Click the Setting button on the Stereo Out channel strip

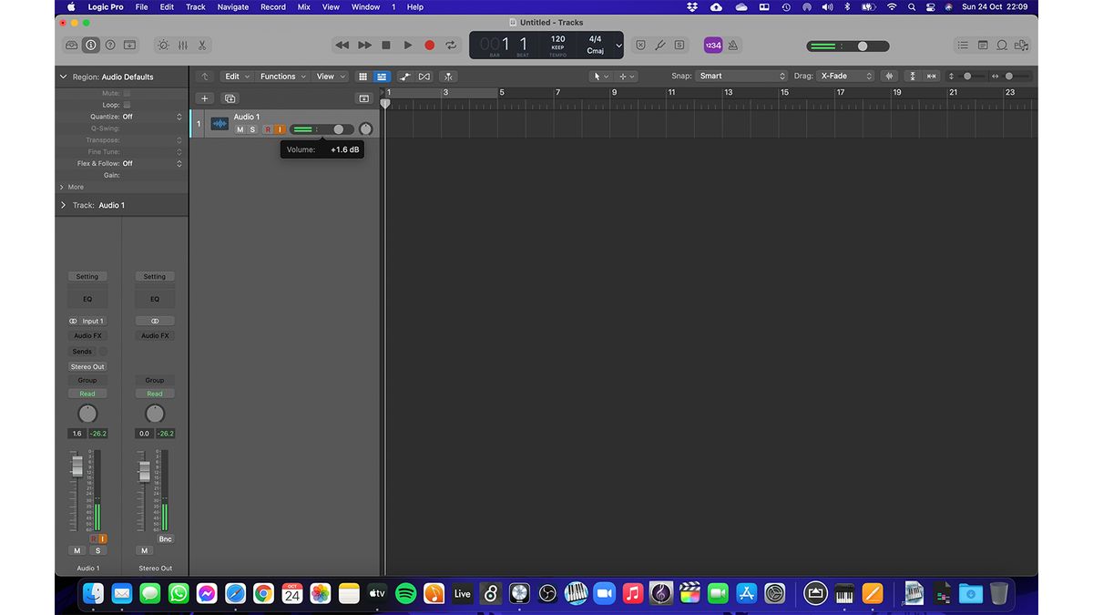tap(155, 276)
